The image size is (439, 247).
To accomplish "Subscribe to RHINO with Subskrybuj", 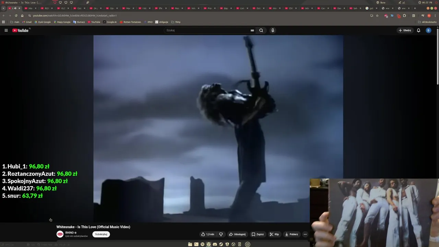I will (101, 234).
